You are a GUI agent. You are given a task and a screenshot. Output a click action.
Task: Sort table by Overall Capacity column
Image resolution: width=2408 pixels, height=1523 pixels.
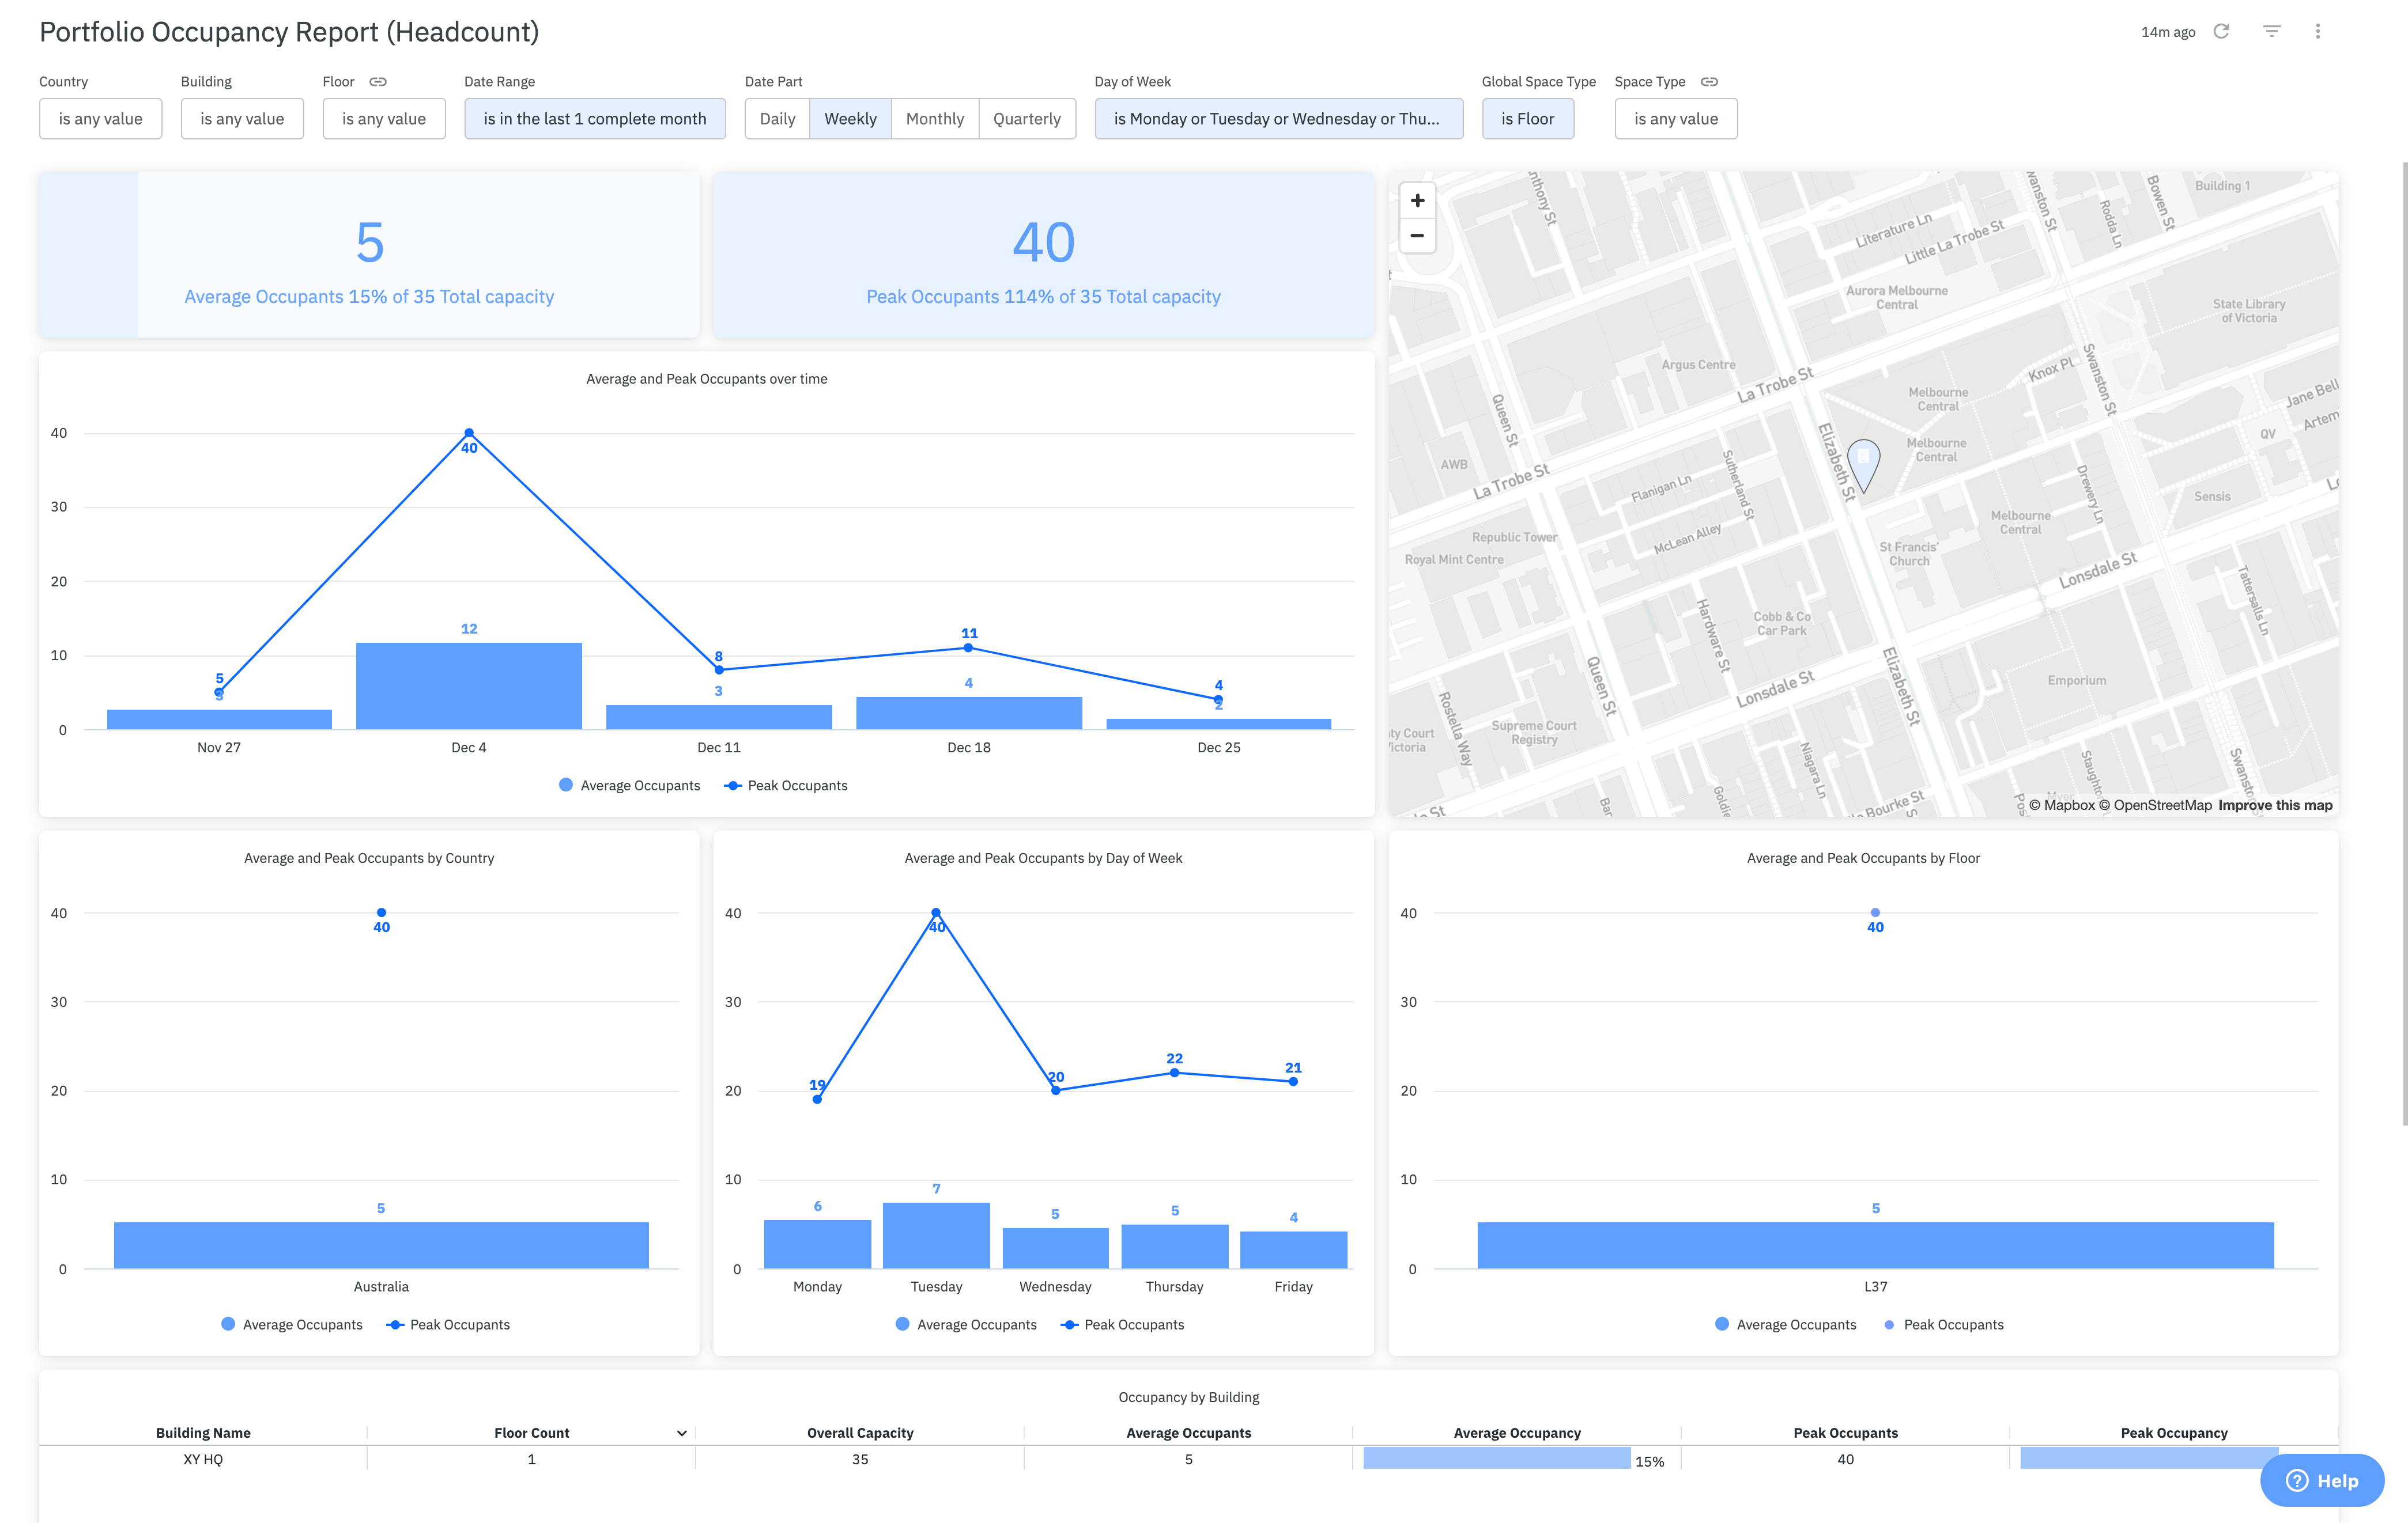(860, 1433)
